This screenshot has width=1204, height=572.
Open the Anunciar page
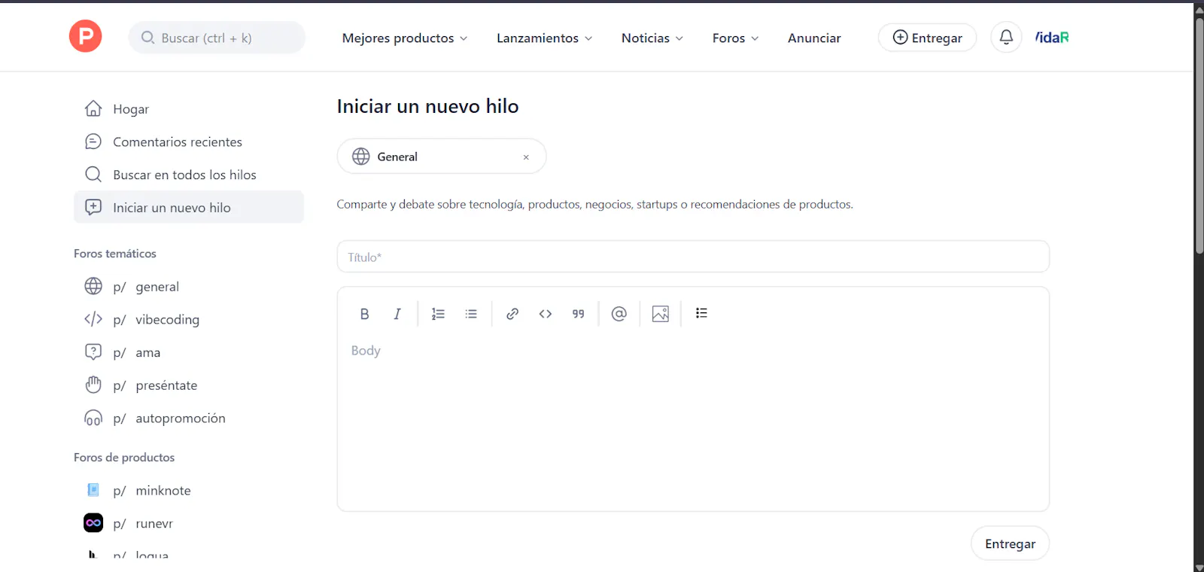(814, 38)
